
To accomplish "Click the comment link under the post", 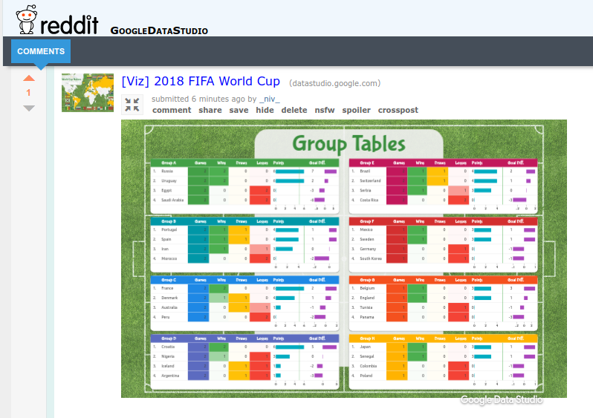I will pos(172,110).
